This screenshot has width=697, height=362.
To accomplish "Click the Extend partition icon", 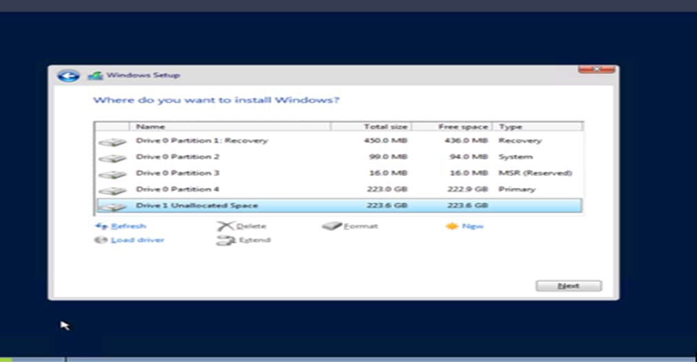I will point(226,241).
